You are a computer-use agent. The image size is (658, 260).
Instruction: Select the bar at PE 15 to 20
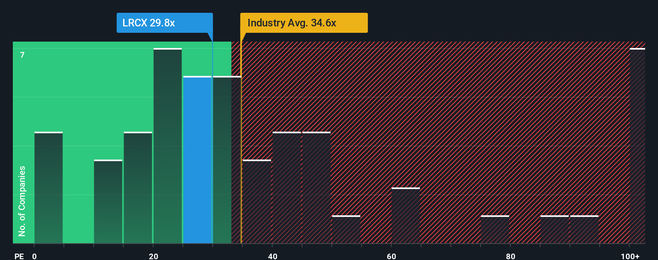(138, 188)
